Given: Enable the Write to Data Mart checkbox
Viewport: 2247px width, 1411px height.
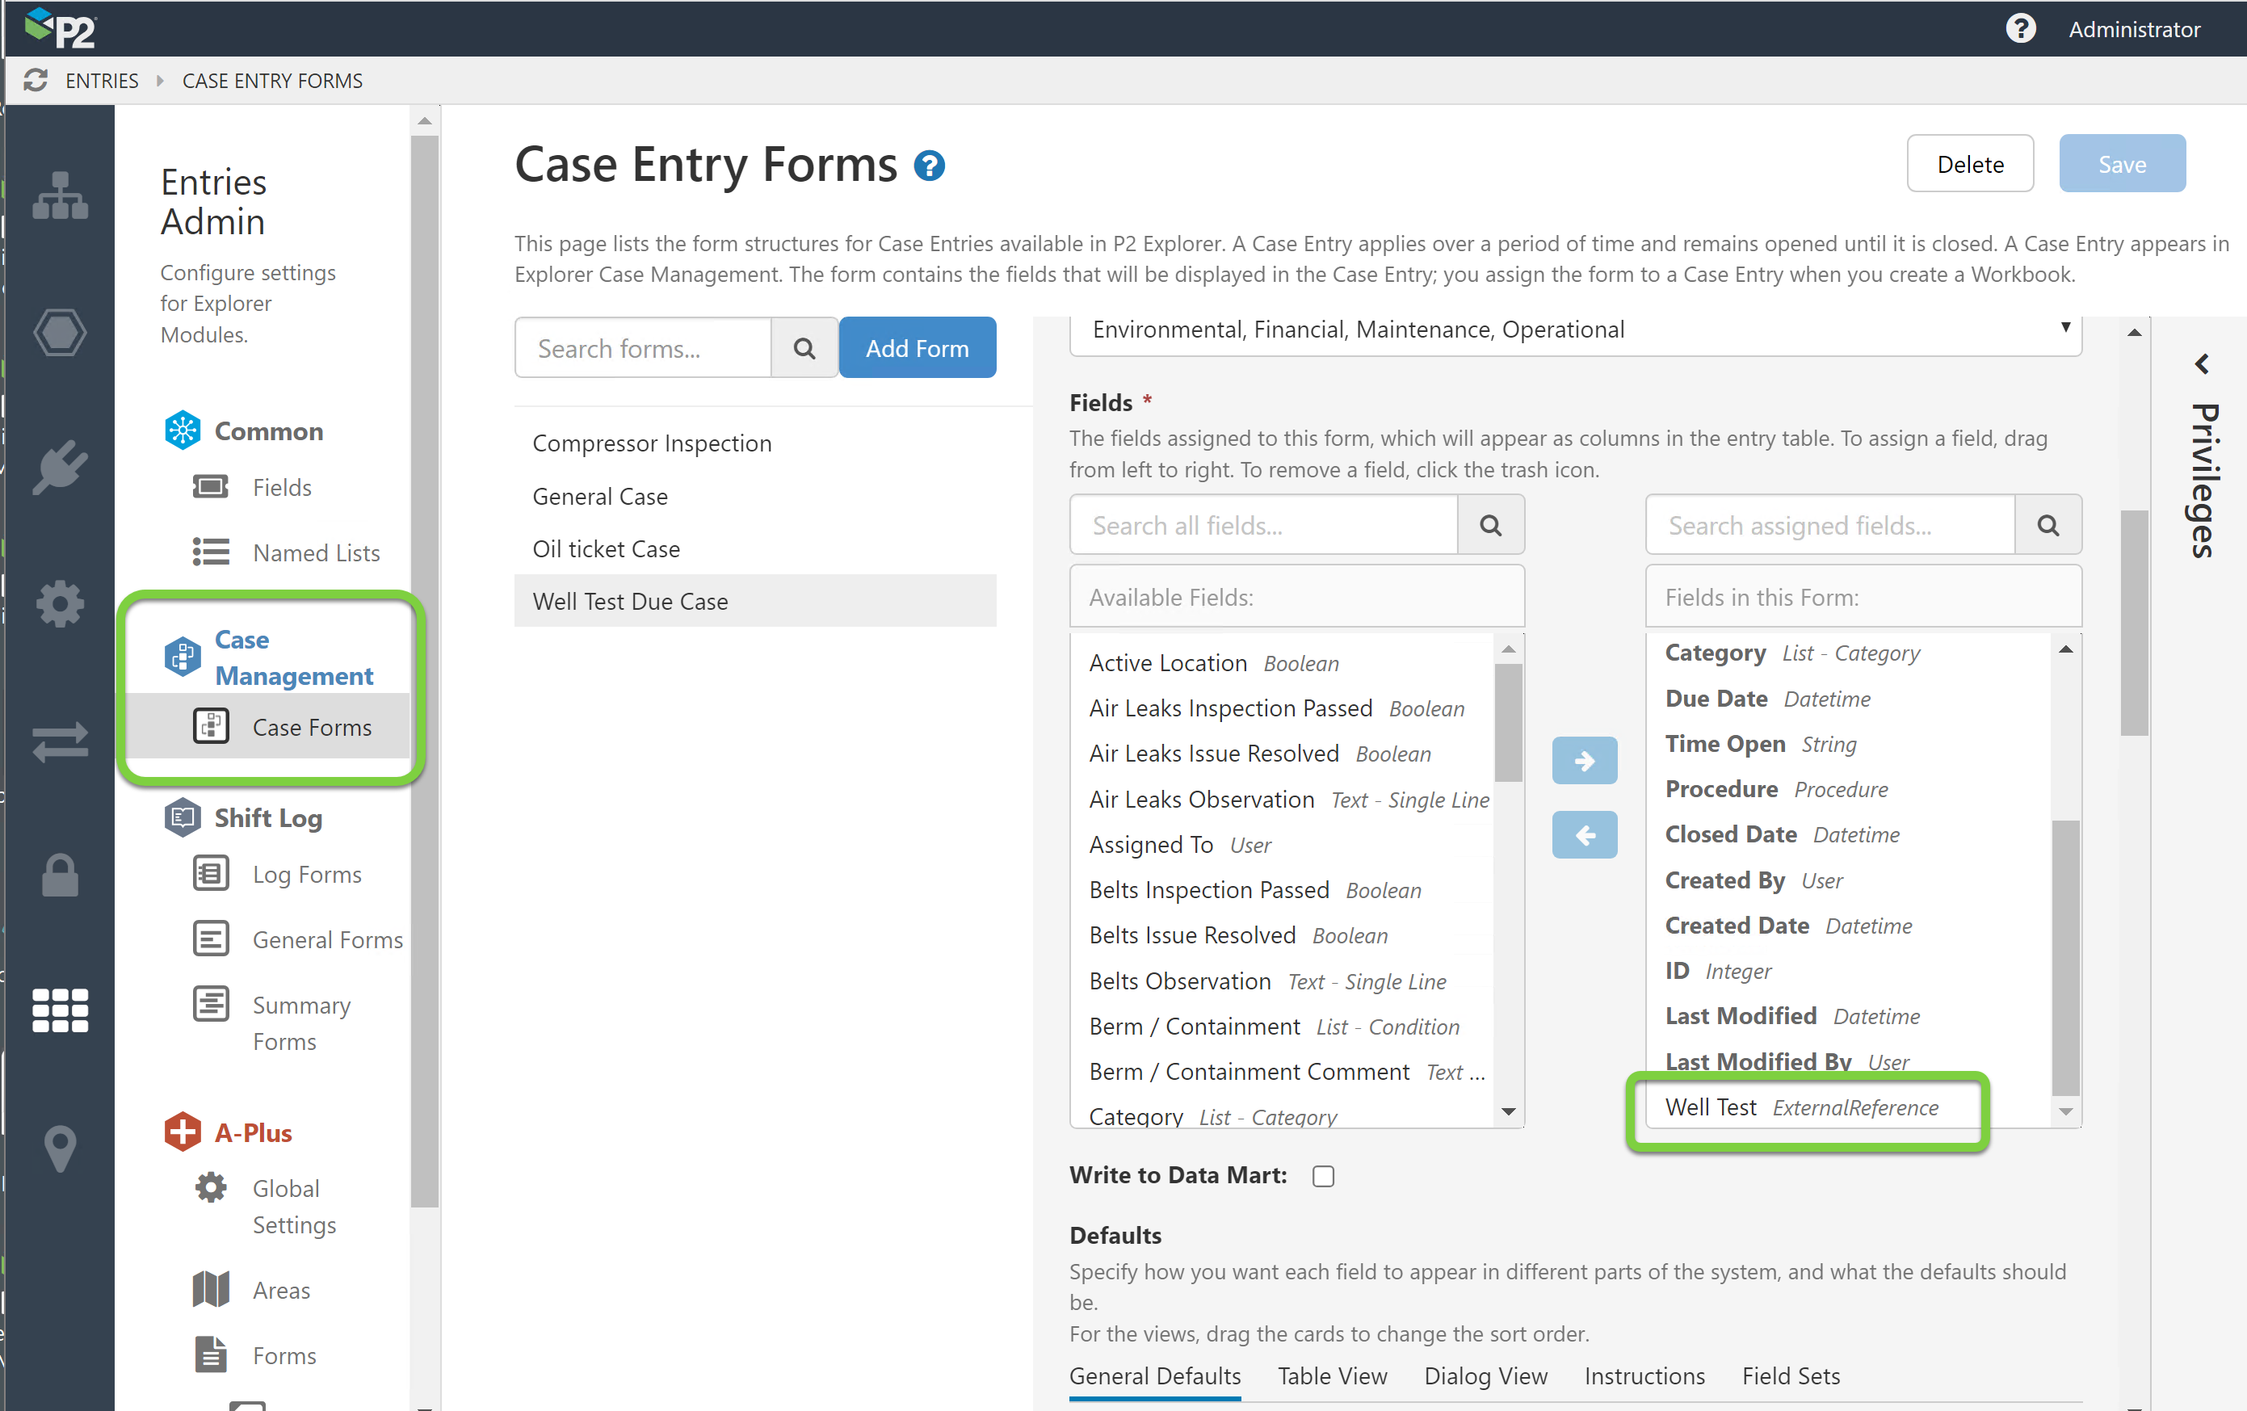Looking at the screenshot, I should coord(1322,1176).
